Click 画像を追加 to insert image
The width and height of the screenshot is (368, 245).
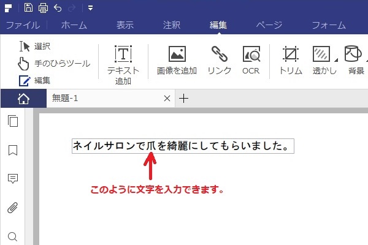pyautogui.click(x=177, y=61)
